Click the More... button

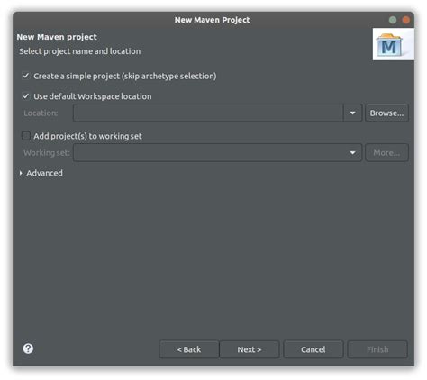386,152
